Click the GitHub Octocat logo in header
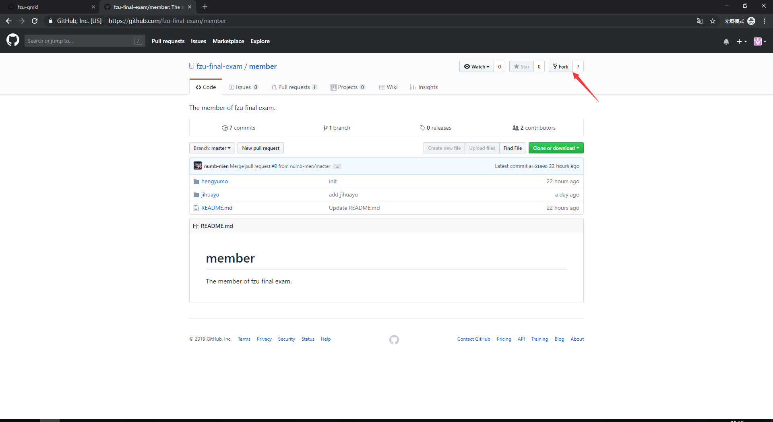 [x=13, y=40]
